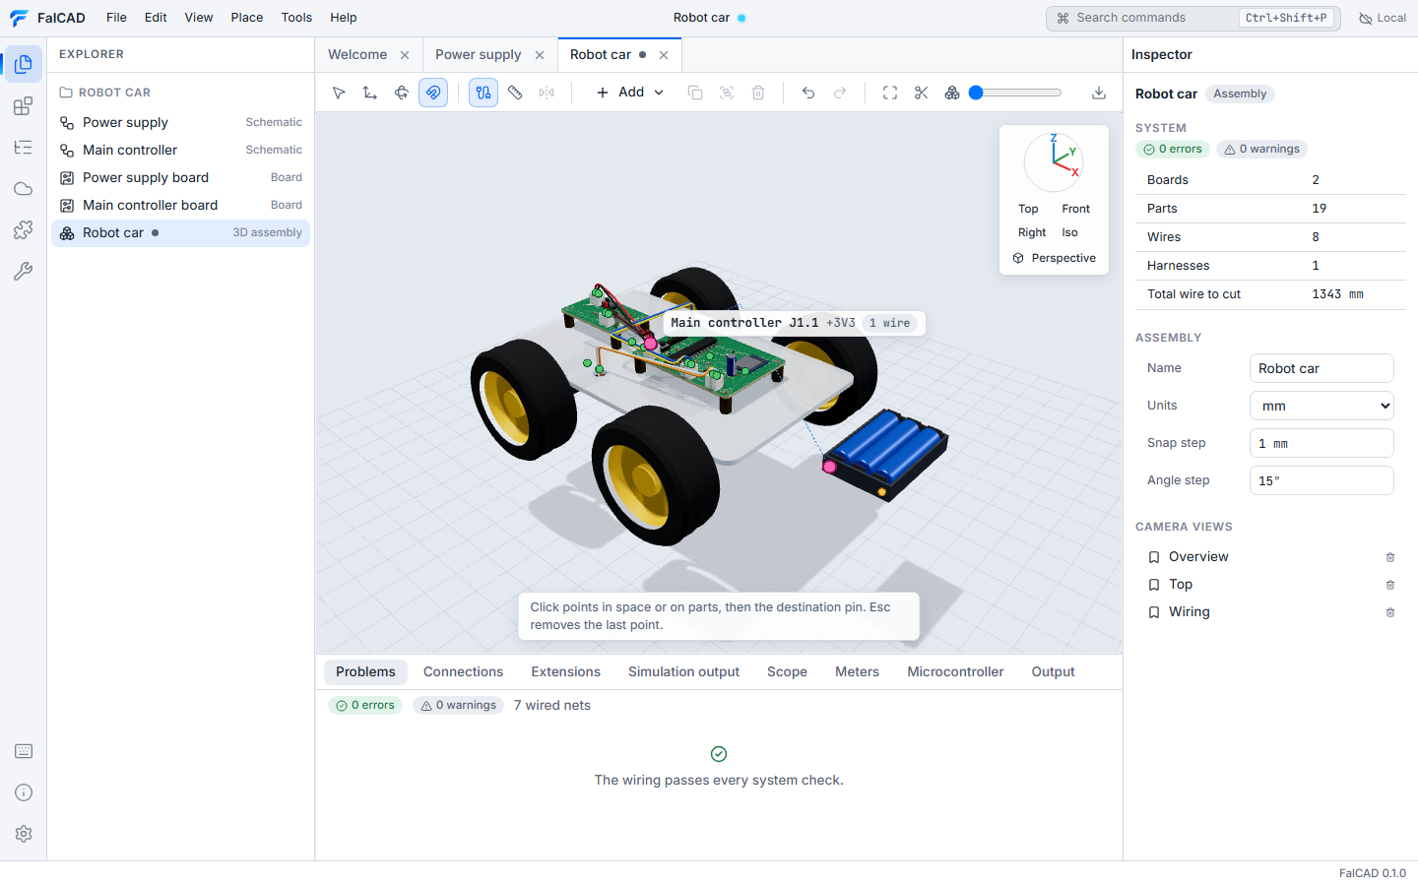Open the Tools menu

coord(296,18)
